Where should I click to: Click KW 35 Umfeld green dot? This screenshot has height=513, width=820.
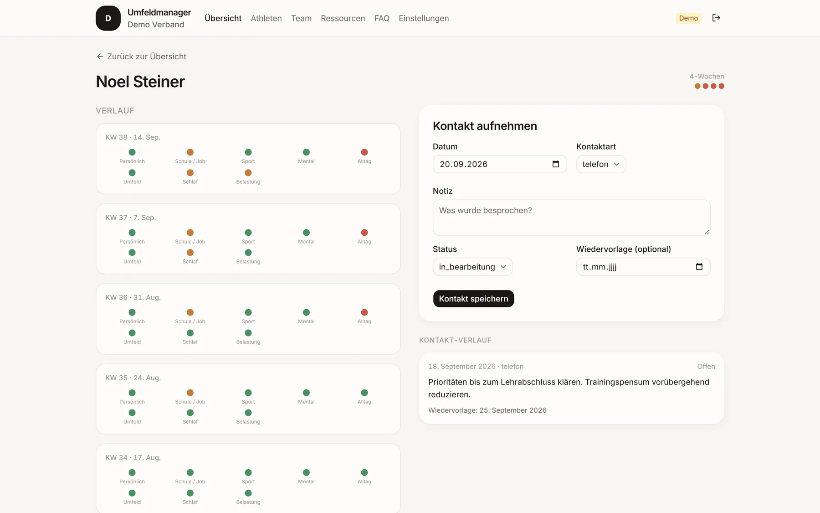[132, 413]
